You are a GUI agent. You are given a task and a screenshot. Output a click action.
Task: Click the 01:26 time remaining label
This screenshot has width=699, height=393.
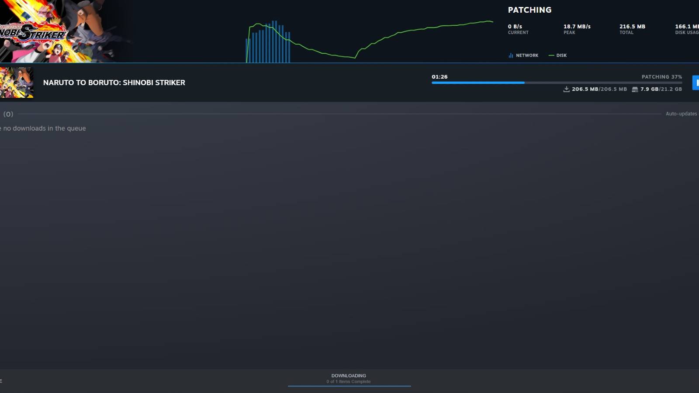[x=439, y=76]
